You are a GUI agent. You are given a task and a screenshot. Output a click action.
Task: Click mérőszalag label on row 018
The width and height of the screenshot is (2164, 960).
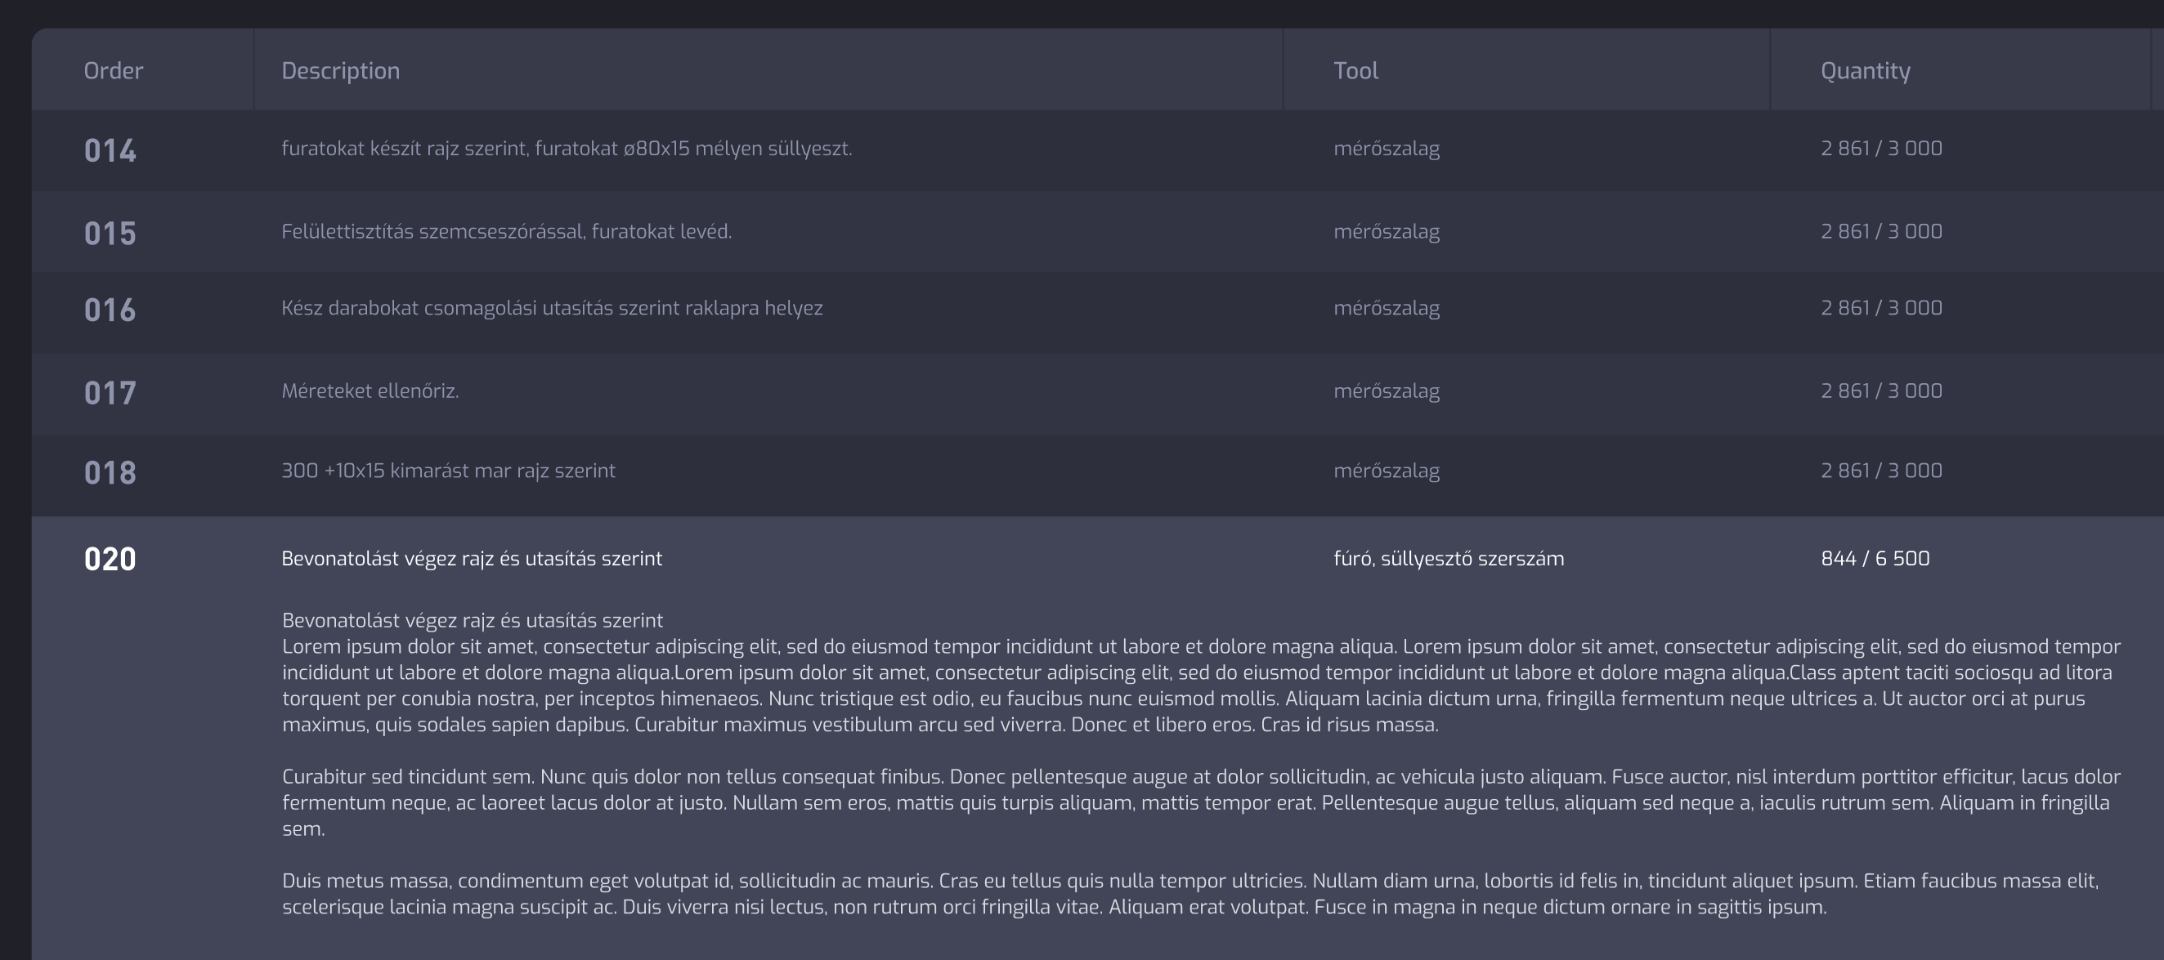[1386, 471]
